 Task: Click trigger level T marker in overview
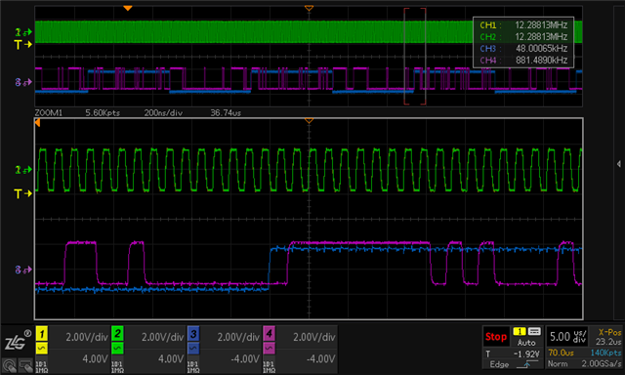click(x=22, y=44)
